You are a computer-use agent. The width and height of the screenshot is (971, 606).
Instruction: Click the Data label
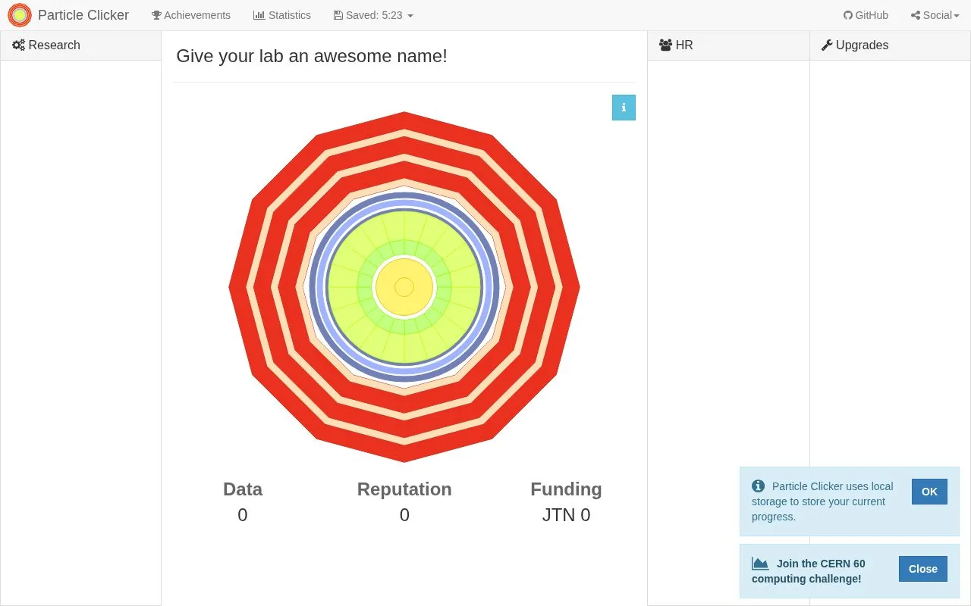click(243, 489)
